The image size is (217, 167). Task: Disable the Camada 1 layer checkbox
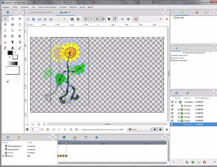(x=172, y=102)
